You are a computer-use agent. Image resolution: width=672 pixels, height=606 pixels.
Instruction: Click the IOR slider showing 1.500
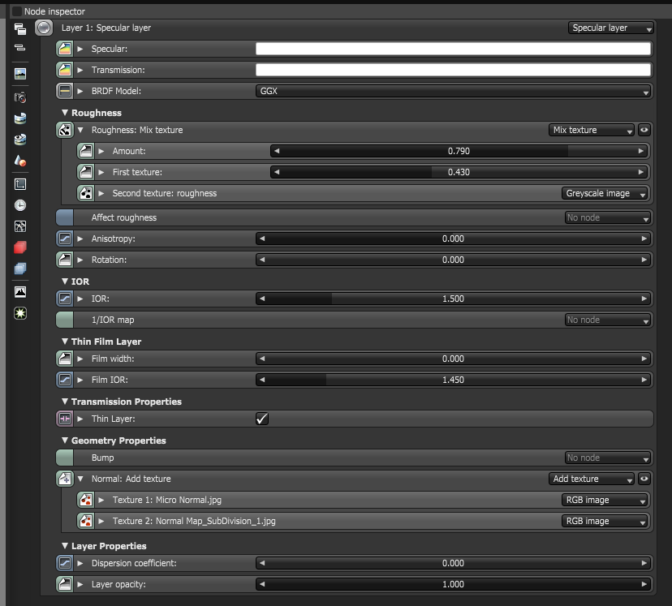click(454, 299)
